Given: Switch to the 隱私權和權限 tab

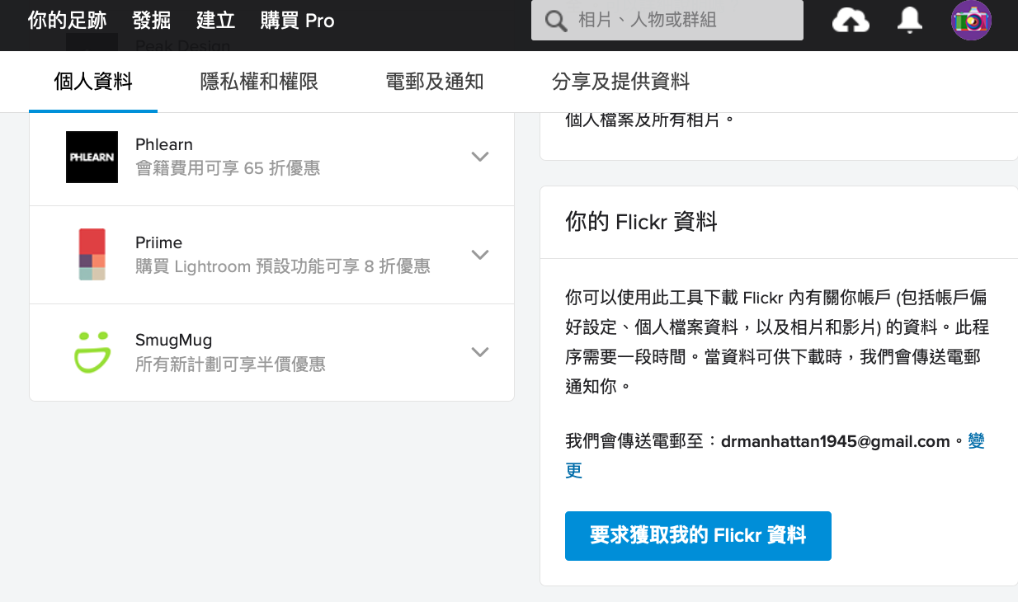Looking at the screenshot, I should coord(259,82).
